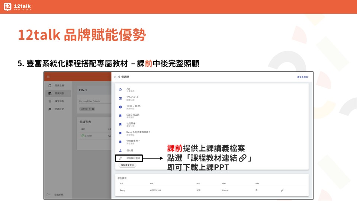
Task: Click the bookmark icon above the 課程主題 label
Action: 120,142
